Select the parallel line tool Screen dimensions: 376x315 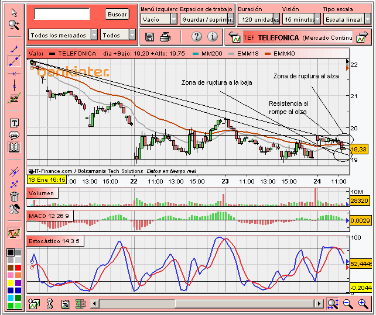[14, 172]
